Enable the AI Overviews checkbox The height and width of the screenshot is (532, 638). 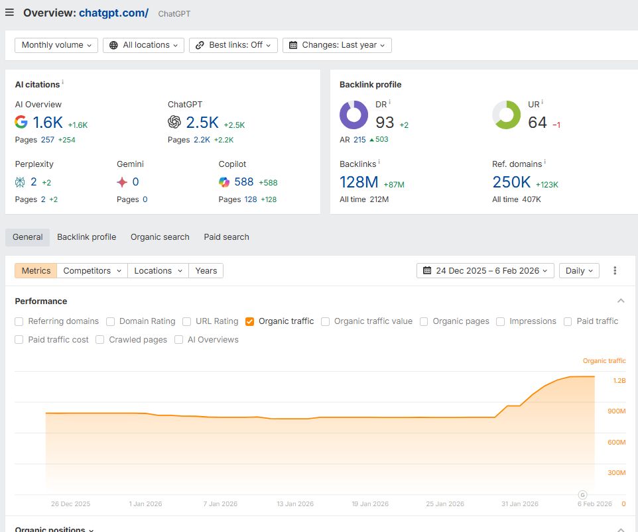tap(178, 340)
